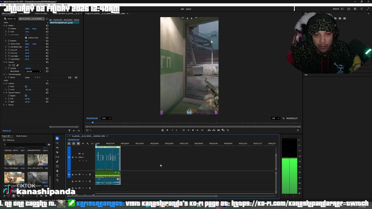The width and height of the screenshot is (372, 209).
Task: Enable Channel Volume Bypass checkbox
Action: (x=26, y=96)
